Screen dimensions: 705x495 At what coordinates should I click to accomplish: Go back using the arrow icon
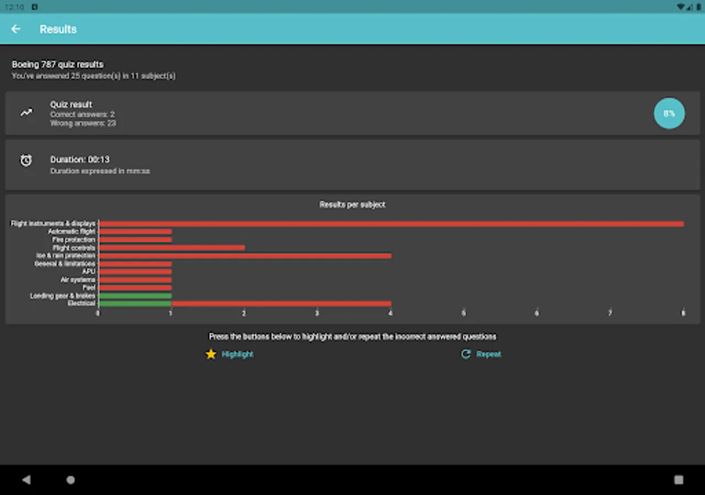[x=15, y=29]
